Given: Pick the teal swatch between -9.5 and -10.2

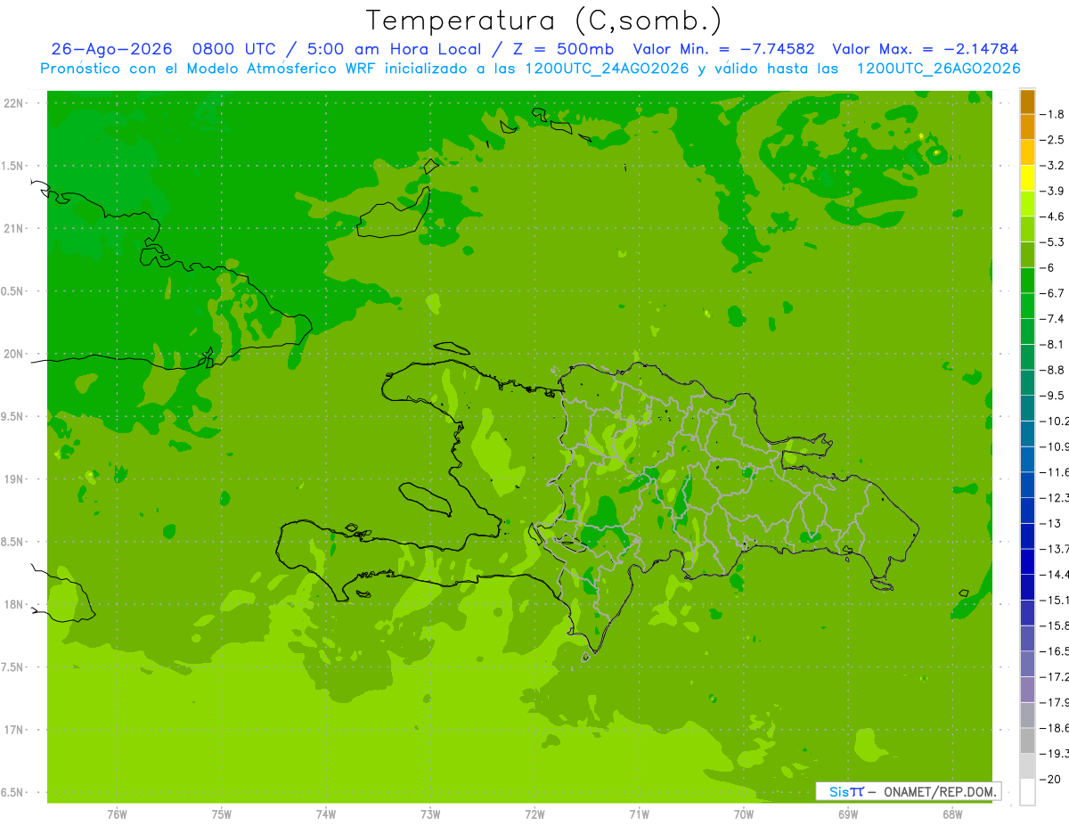Looking at the screenshot, I should point(1027,408).
